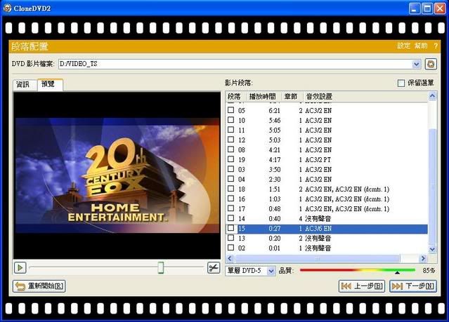This screenshot has width=449, height=322.
Task: Check title 16 with 1:03 duration
Action: 230,199
